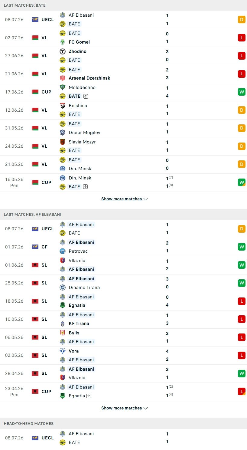Click the green W badge for Molodechno cup match
Image resolution: width=247 pixels, height=450 pixels.
pos(242,92)
